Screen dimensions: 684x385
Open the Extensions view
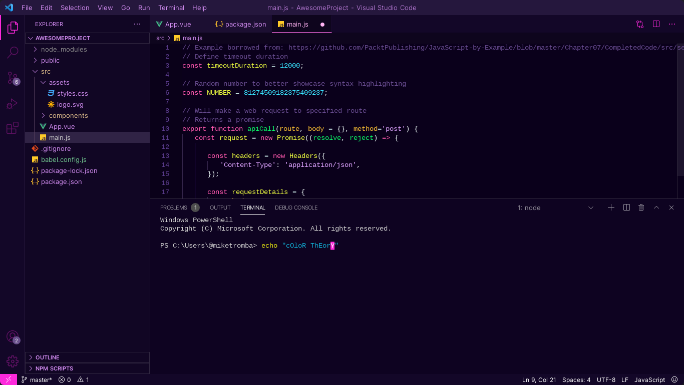point(13,128)
